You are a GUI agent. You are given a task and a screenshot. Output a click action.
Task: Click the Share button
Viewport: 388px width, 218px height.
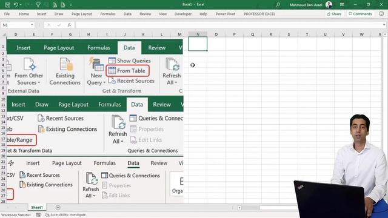(x=334, y=14)
